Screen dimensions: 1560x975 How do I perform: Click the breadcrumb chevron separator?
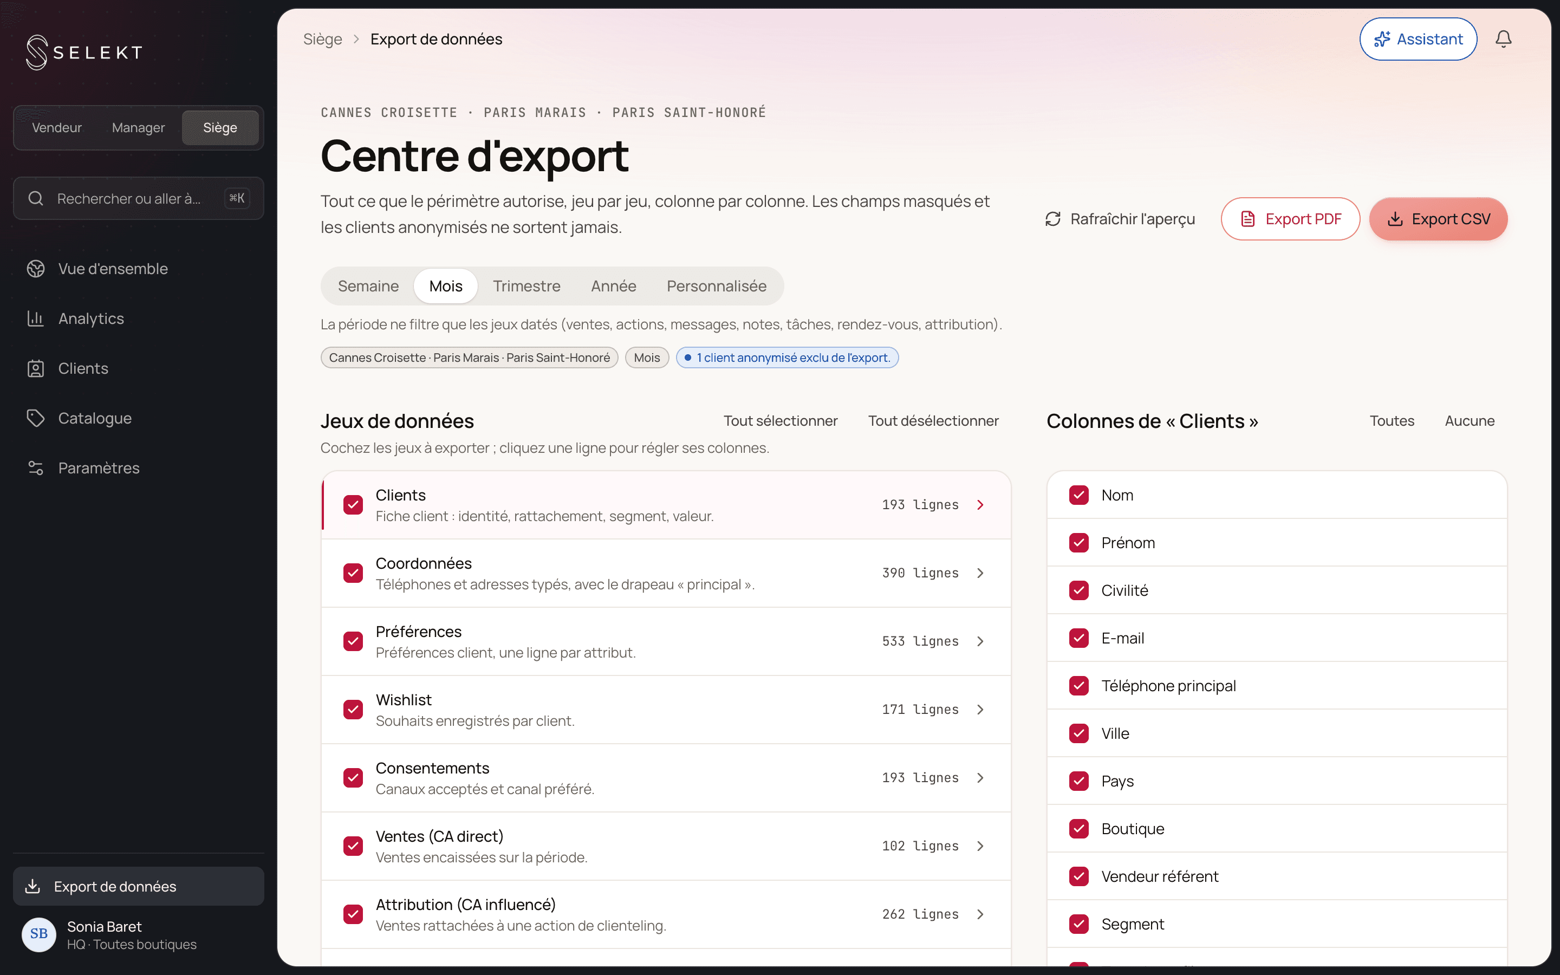click(356, 40)
